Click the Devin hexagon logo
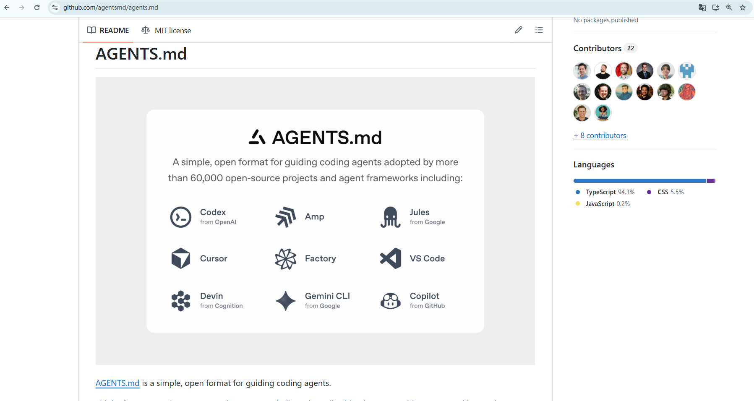The image size is (754, 401). pyautogui.click(x=181, y=301)
